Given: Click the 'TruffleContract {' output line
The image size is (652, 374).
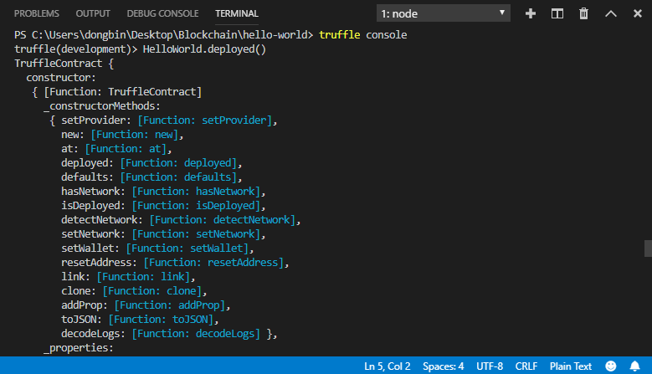Looking at the screenshot, I should click(x=64, y=63).
